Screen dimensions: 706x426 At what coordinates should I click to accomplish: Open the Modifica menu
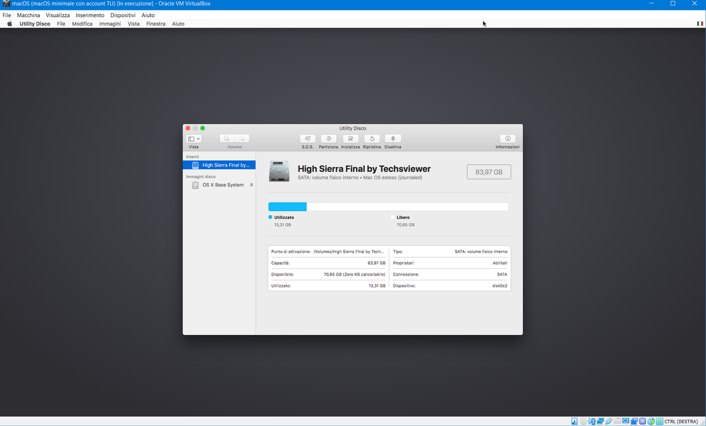pyautogui.click(x=82, y=24)
